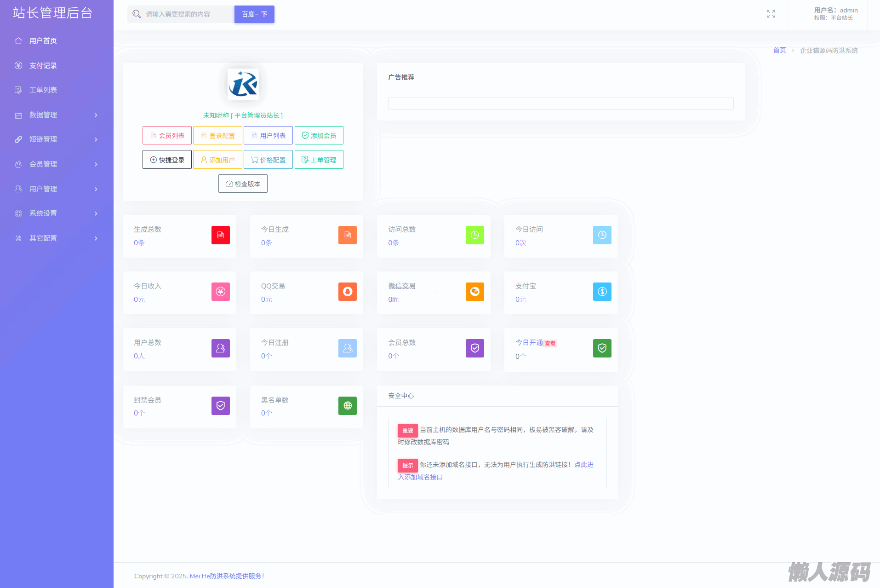Click the window icon beside 数据管理

[x=18, y=115]
